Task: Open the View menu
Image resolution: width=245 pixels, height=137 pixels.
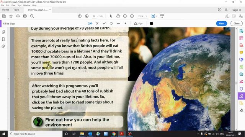Action: click(x=13, y=5)
